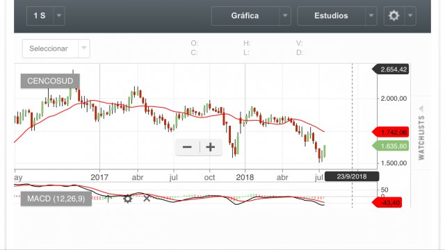Select the MACD (12,26,9) label
This screenshot has height=250, width=445.
click(x=56, y=199)
